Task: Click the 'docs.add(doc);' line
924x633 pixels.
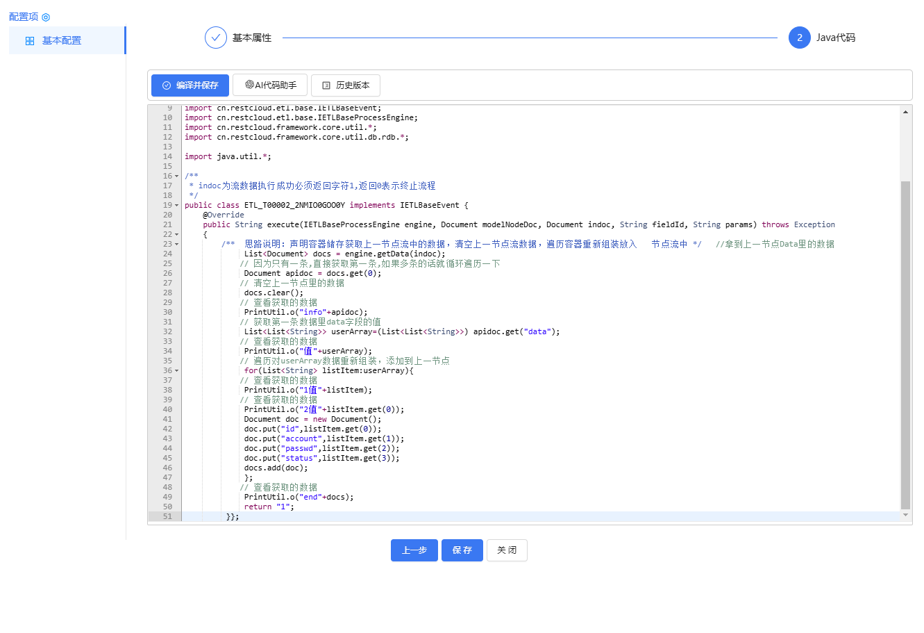Action: click(x=276, y=468)
